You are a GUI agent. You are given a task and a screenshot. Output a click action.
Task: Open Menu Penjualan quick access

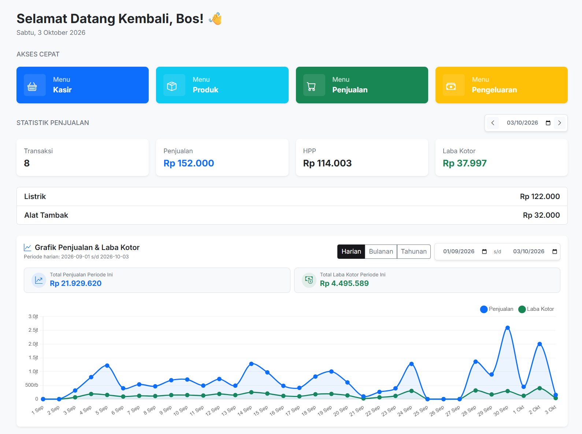tap(362, 85)
